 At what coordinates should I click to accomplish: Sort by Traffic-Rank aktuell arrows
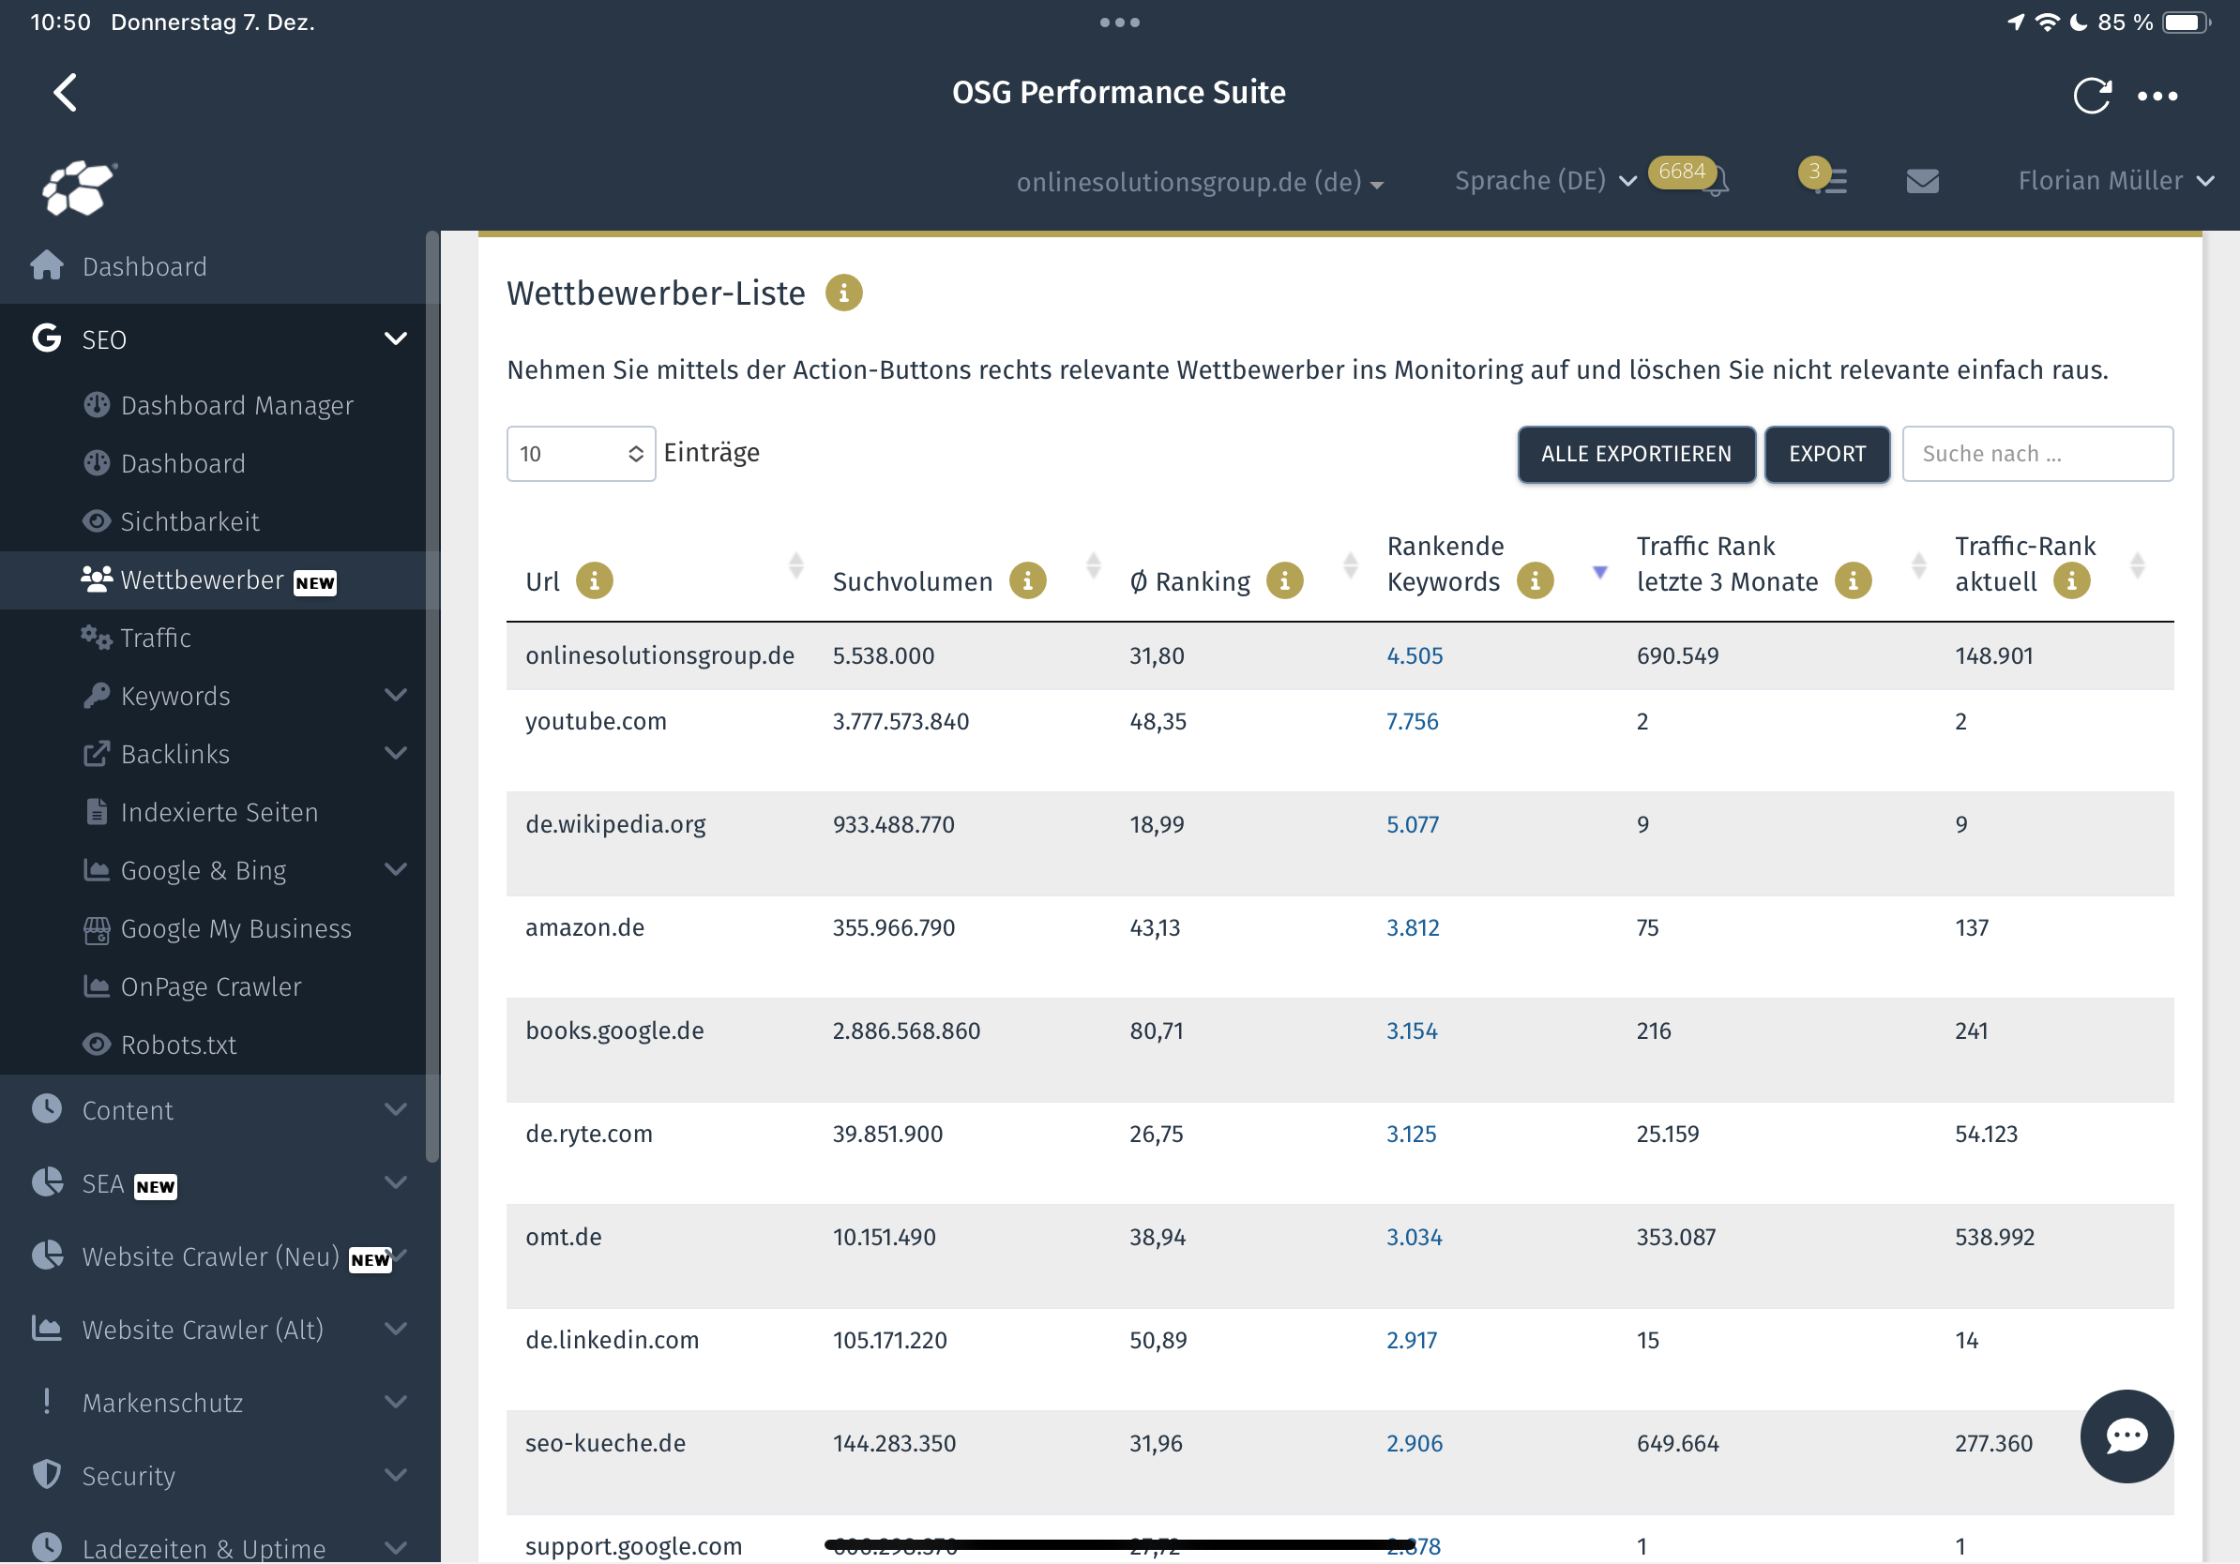(x=2137, y=565)
